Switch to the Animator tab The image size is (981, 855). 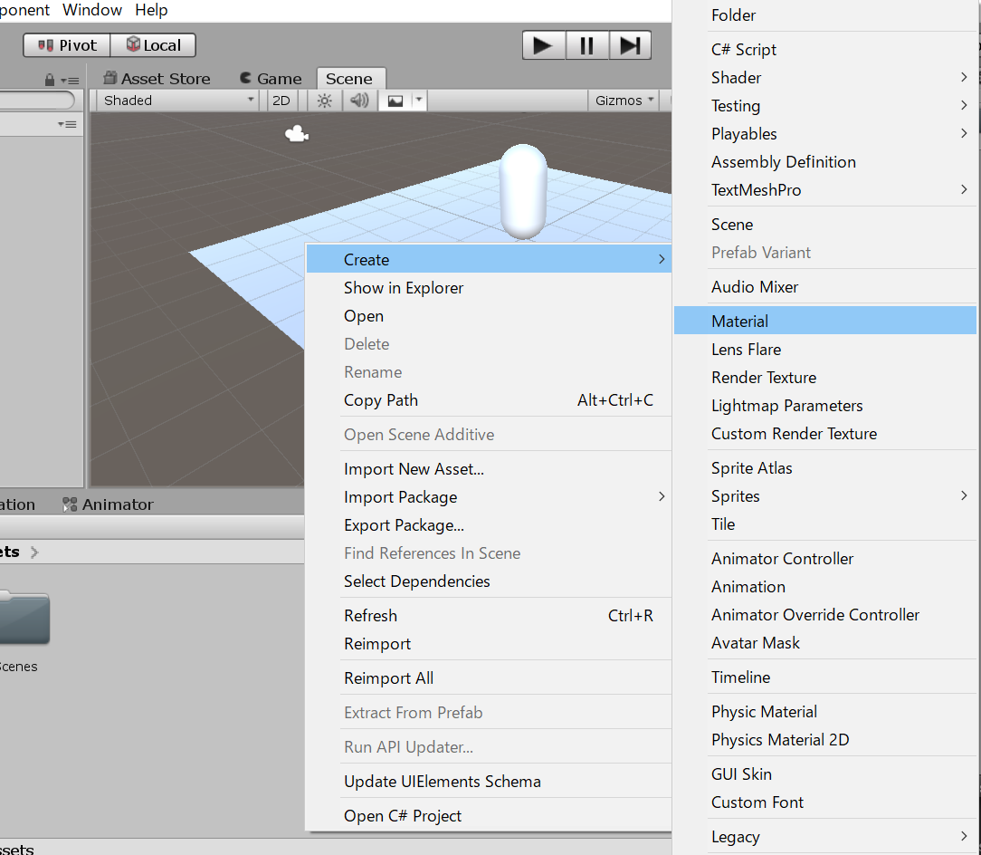click(x=109, y=504)
